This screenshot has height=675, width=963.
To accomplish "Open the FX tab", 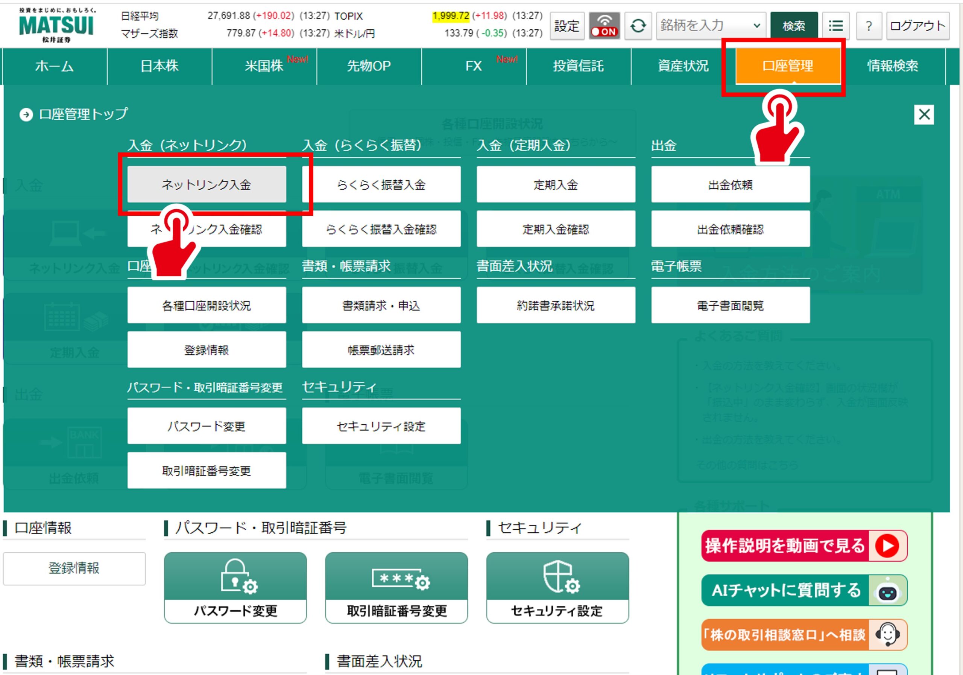I will click(474, 66).
